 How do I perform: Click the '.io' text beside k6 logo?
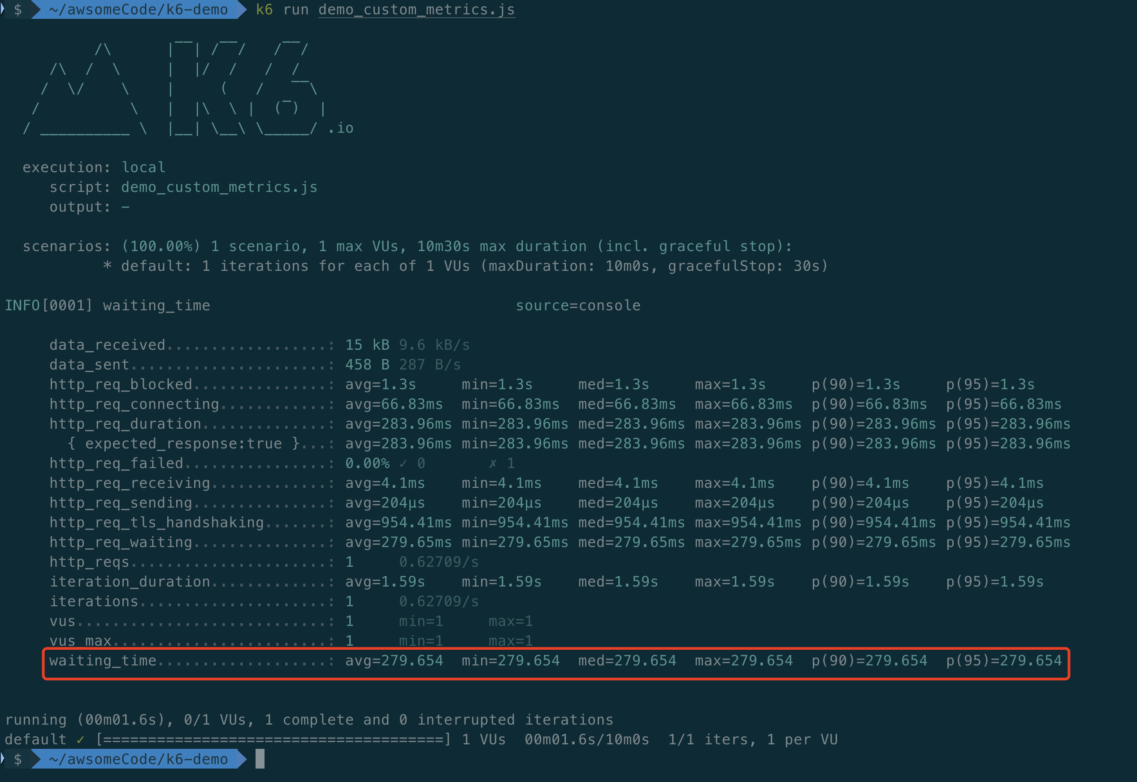340,128
